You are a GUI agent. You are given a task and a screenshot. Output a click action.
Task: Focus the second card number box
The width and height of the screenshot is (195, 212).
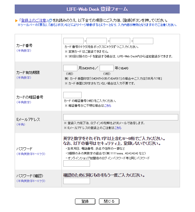[x=97, y=41]
